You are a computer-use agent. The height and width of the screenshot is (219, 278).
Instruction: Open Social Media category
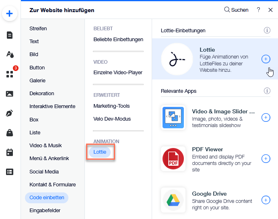coord(44,171)
